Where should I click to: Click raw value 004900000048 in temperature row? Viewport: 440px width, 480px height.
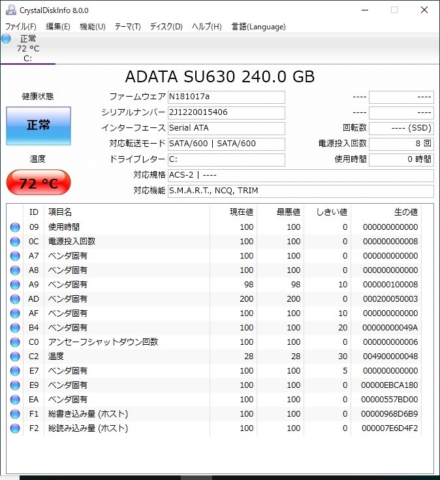[x=390, y=357]
